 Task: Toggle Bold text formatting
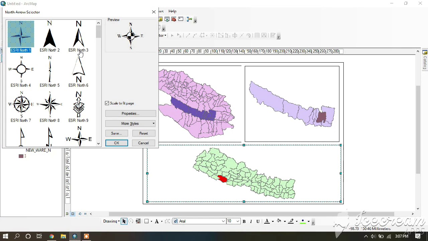pyautogui.click(x=244, y=221)
